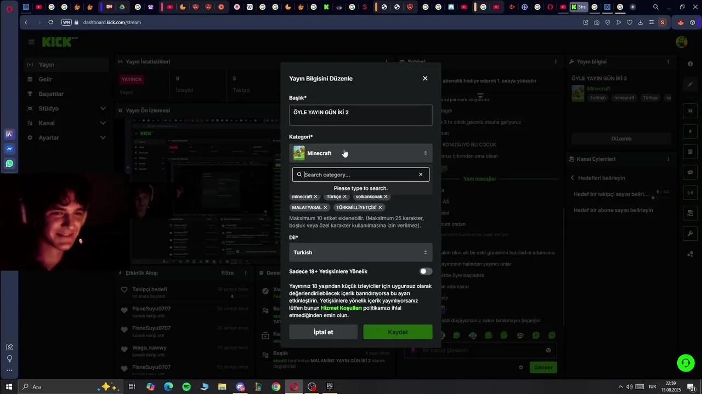The height and width of the screenshot is (394, 702).
Task: Click the Windows Start button
Action: [9, 387]
